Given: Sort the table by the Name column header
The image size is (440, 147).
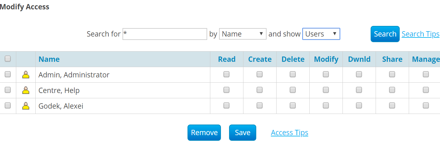Looking at the screenshot, I should click(49, 59).
